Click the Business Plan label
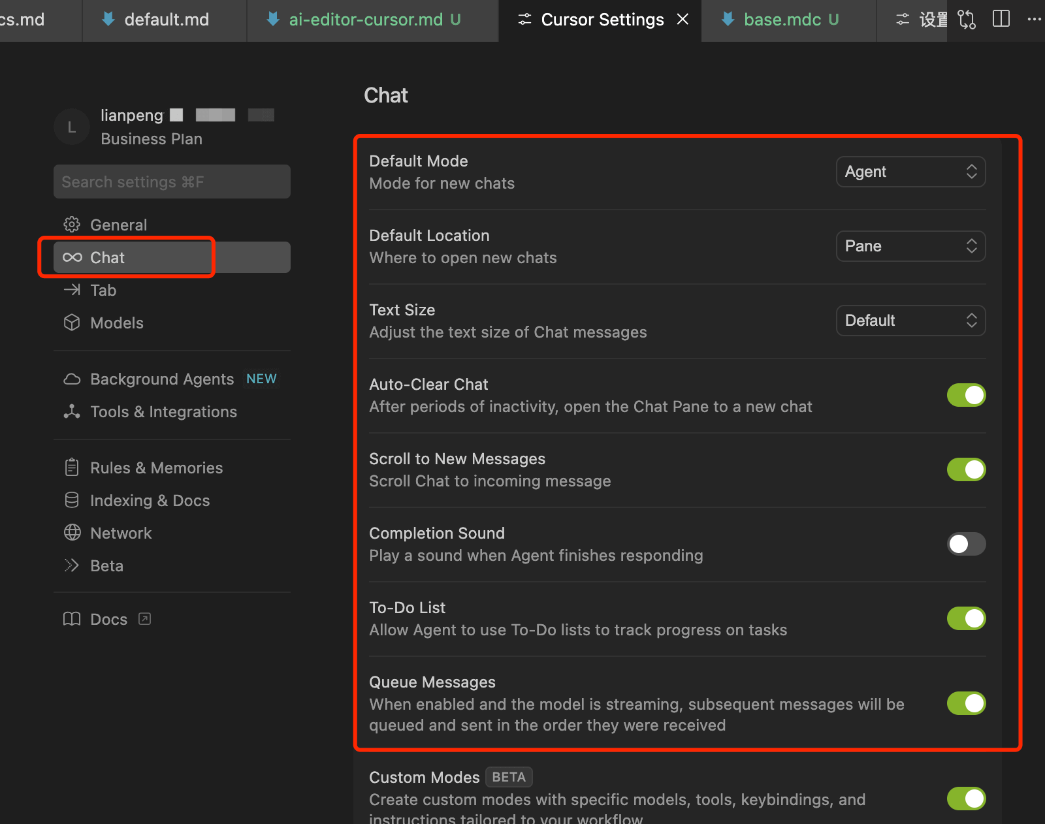The image size is (1045, 824). pos(152,139)
